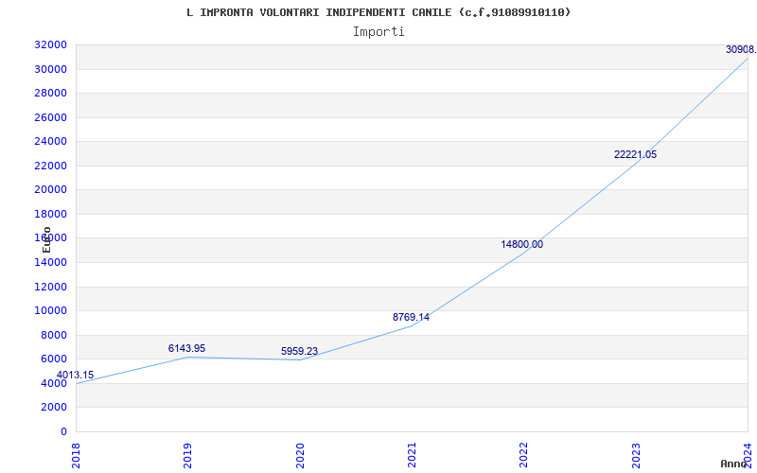
Task: Click the 12000 y-axis value
Action: (50, 287)
